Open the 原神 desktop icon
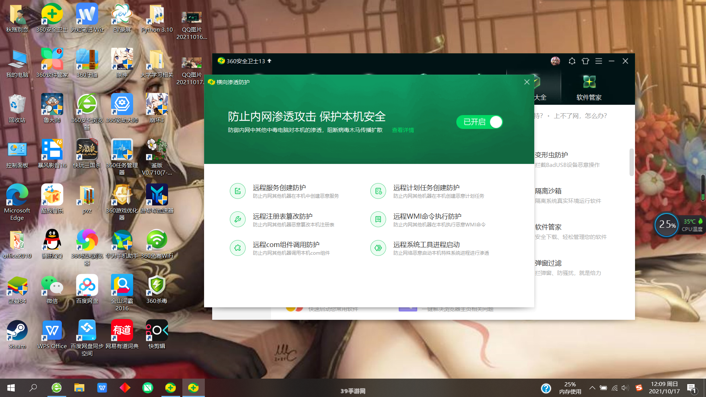The height and width of the screenshot is (397, 706). click(122, 63)
